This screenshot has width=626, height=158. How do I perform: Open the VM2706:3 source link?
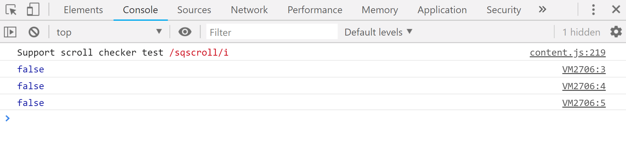tap(584, 69)
